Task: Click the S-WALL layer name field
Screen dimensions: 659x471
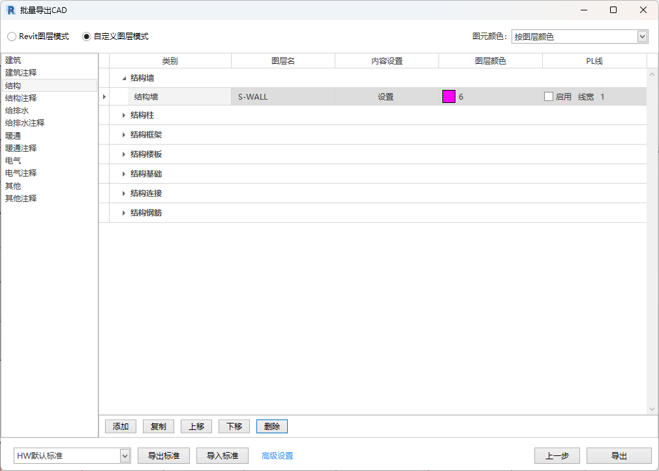Action: (283, 96)
